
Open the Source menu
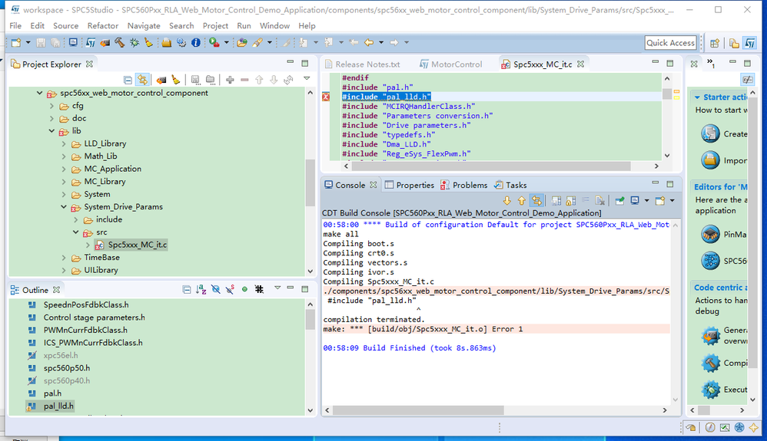coord(65,26)
